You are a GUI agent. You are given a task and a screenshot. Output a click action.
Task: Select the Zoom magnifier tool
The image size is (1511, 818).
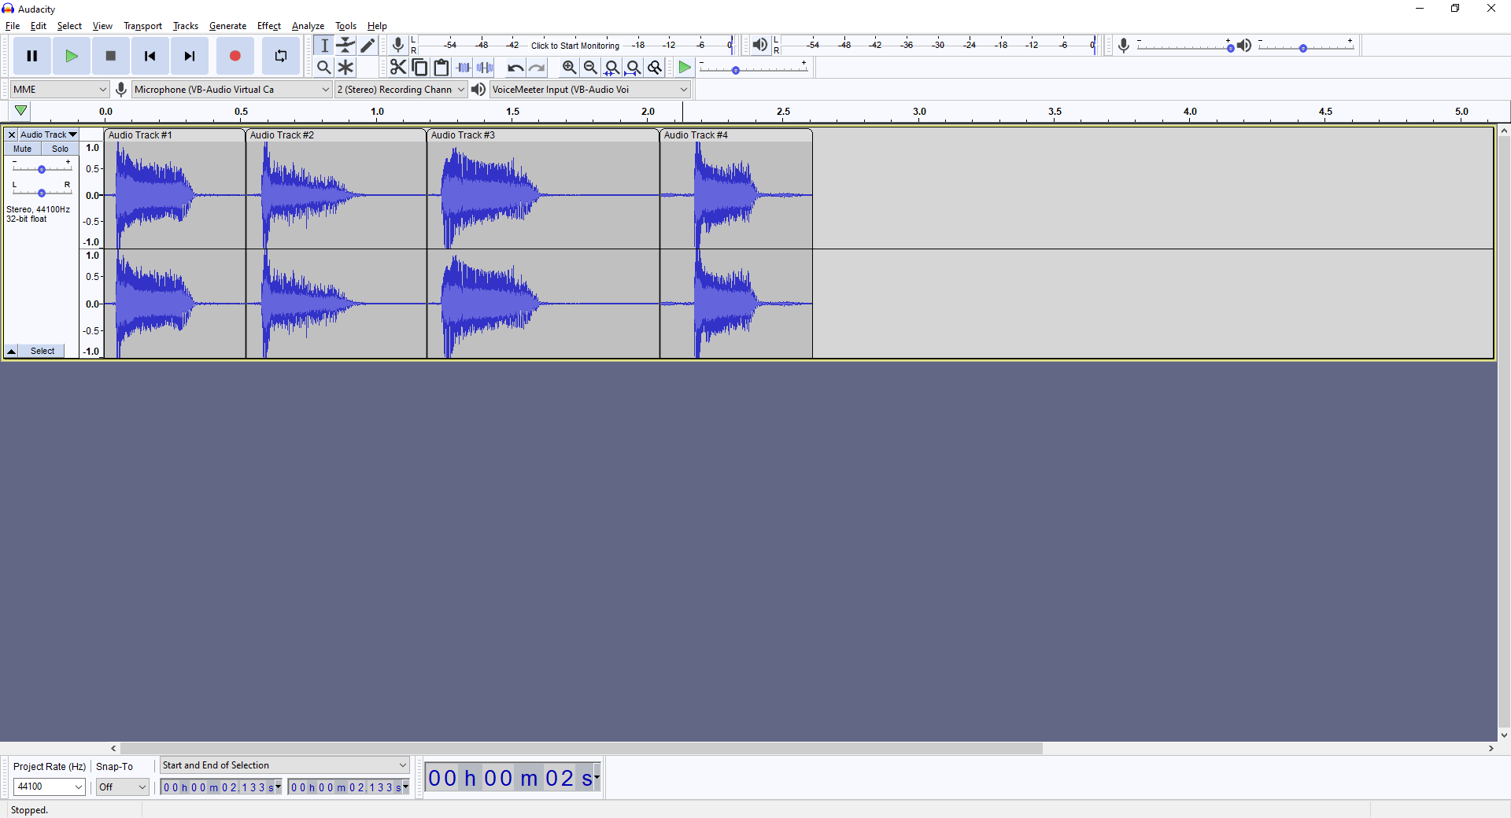(x=324, y=67)
